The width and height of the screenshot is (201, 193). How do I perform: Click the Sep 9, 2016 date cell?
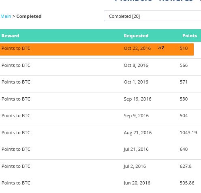[x=136, y=116]
